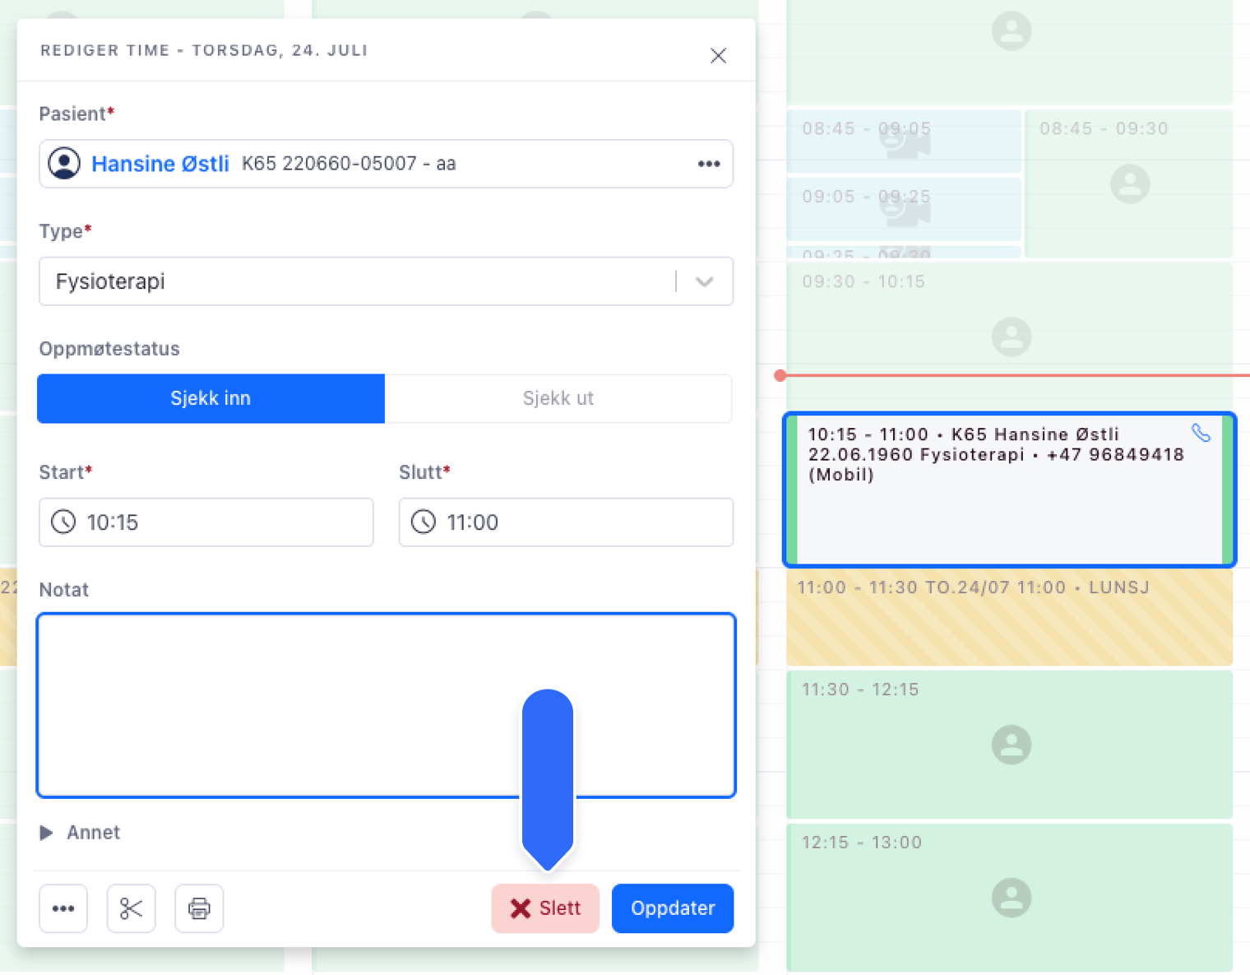Close the Rediger time dialog
Image resolution: width=1250 pixels, height=975 pixels.
click(718, 55)
